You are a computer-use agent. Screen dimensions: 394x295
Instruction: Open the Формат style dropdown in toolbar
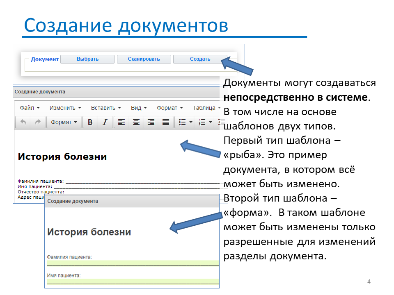pyautogui.click(x=64, y=122)
